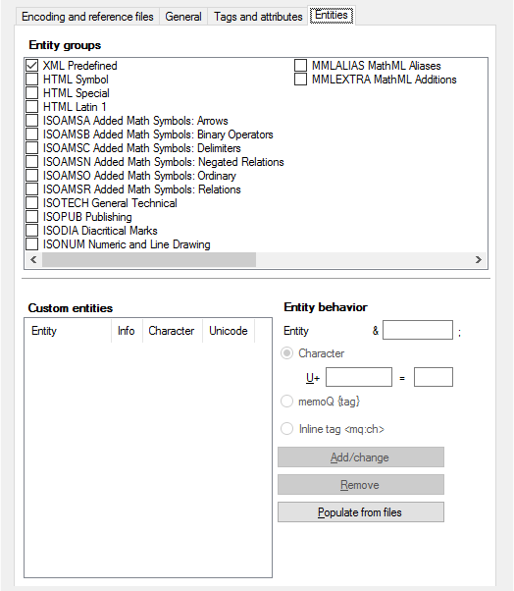Select Inline tag <mq:ch> radio option
This screenshot has width=514, height=591.
click(287, 429)
